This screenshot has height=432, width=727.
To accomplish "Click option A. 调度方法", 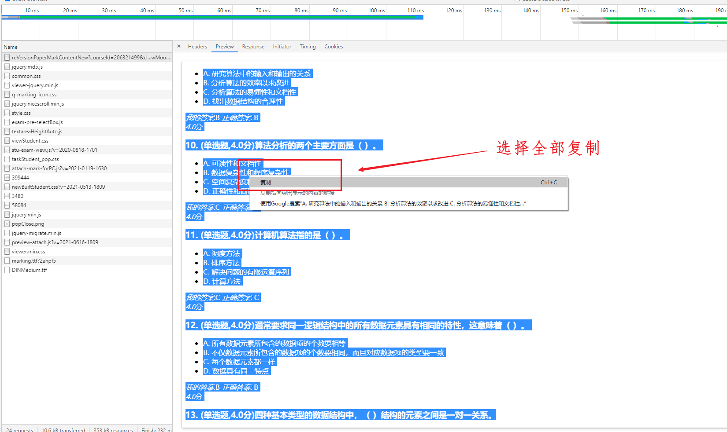I will [222, 254].
